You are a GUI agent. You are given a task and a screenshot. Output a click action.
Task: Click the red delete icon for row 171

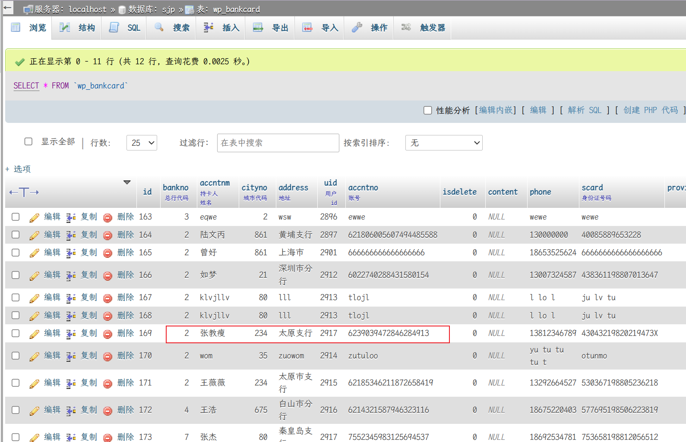108,383
